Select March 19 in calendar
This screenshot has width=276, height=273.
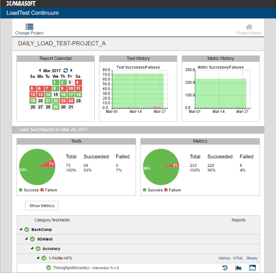(33, 101)
